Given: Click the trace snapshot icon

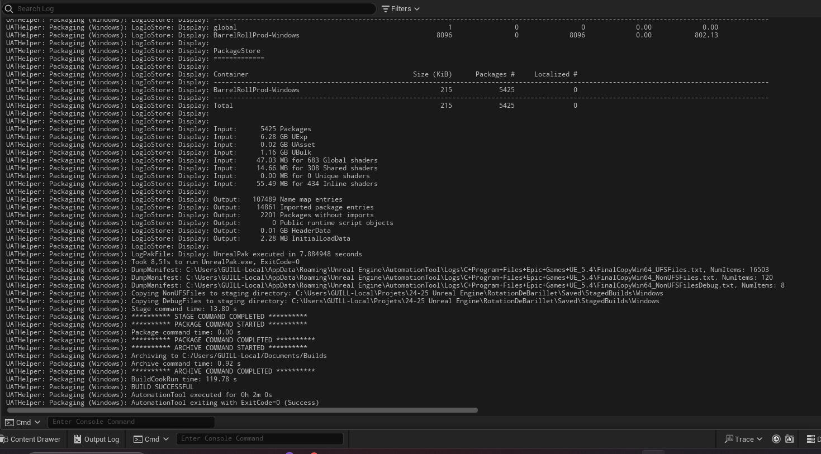Looking at the screenshot, I should tap(790, 439).
